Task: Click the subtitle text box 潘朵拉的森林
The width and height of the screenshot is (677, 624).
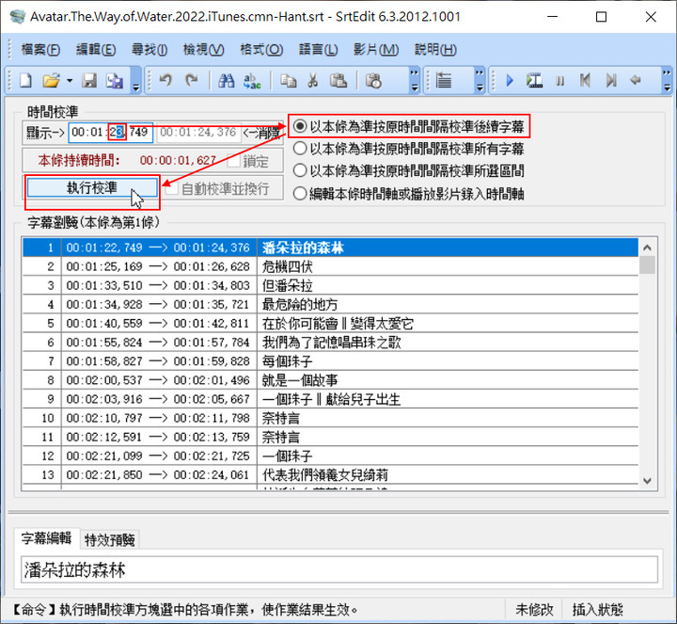Action: [x=338, y=570]
